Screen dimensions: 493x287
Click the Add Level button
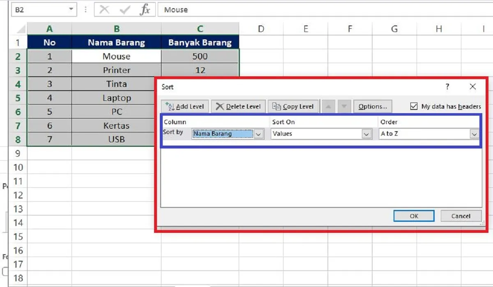[x=185, y=107]
